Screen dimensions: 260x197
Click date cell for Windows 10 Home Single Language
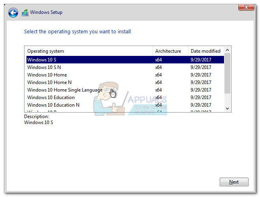[x=201, y=90]
